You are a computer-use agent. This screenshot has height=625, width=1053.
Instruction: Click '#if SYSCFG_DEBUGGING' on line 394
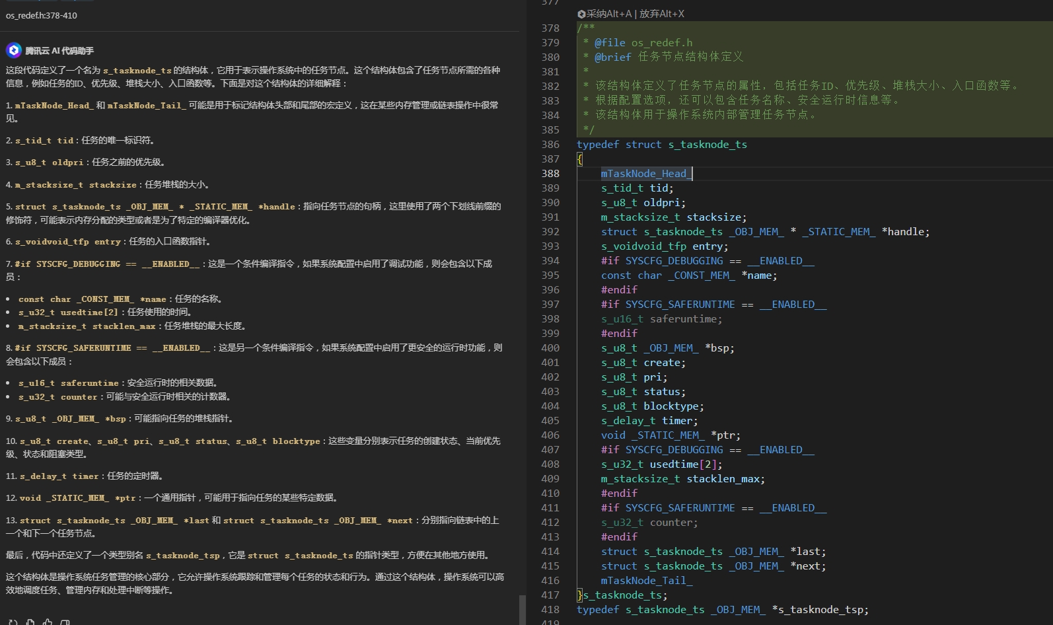[708, 261]
